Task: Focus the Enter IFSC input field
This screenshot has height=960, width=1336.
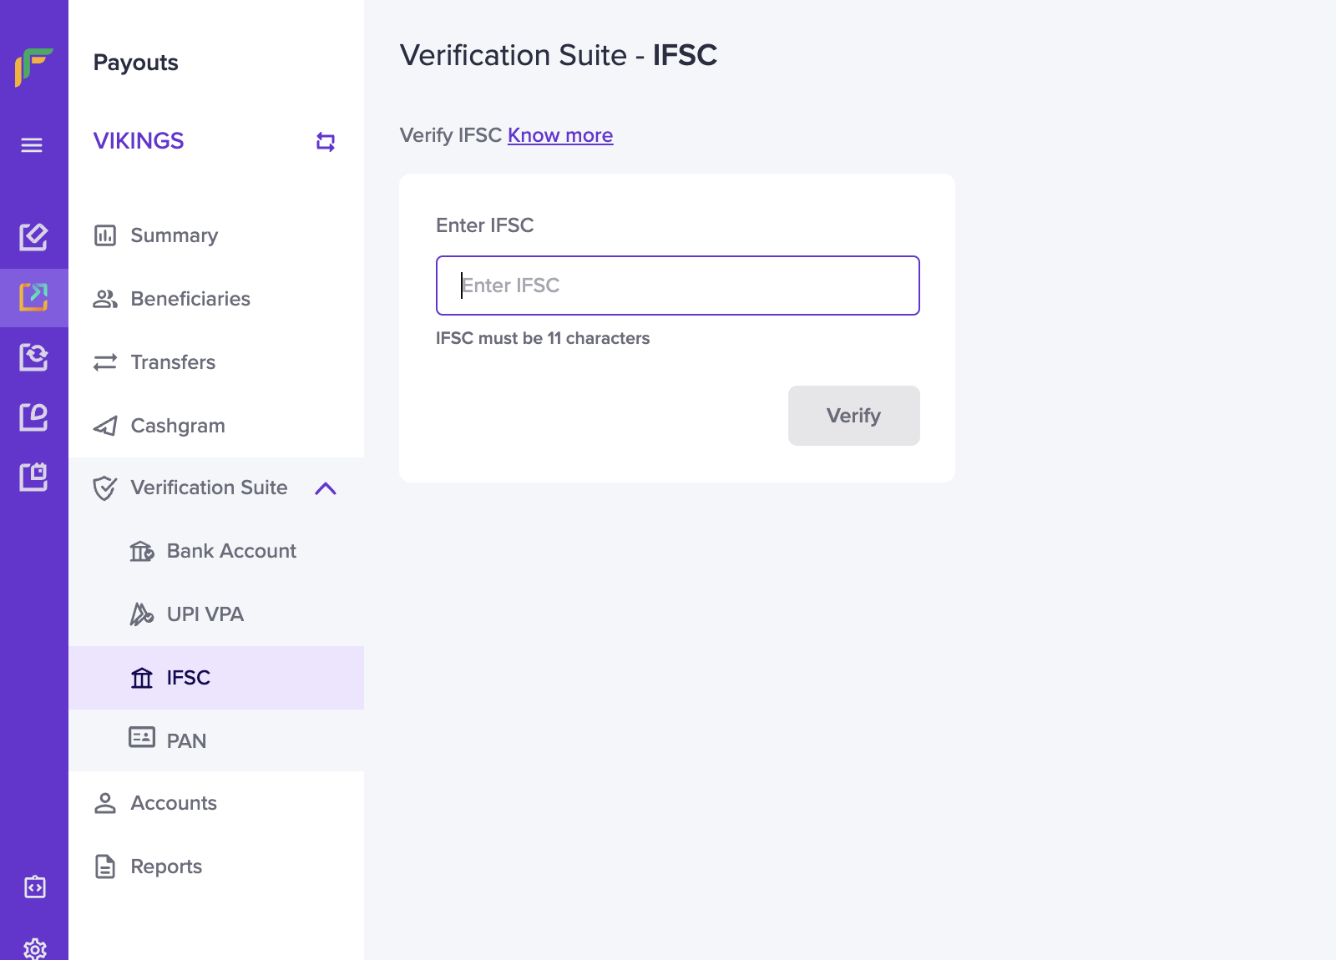Action: (677, 285)
